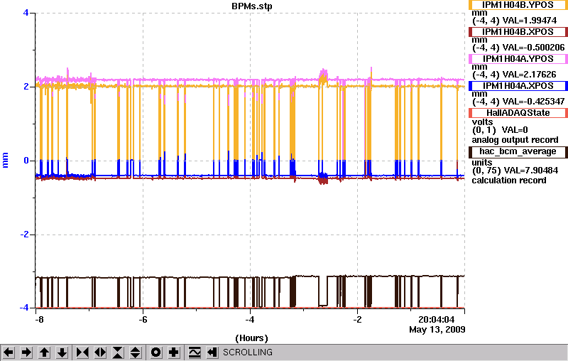Select the HallADAQState curve legend entry
This screenshot has height=361, width=568.
[518, 113]
